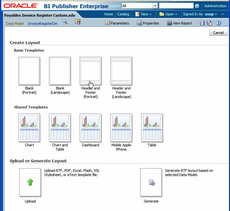Click the Generate RTF layout tile

click(x=151, y=182)
